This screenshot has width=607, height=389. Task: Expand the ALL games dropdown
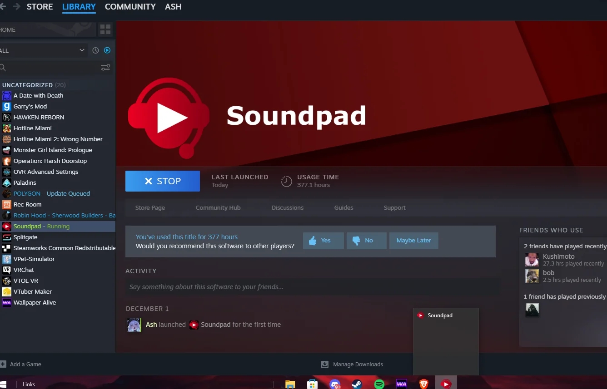pos(82,50)
